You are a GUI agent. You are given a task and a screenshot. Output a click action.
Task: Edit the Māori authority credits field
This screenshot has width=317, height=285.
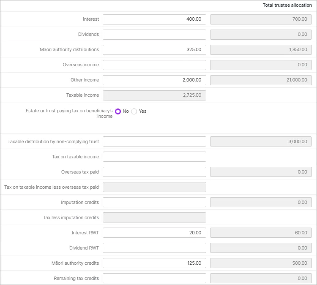154,263
